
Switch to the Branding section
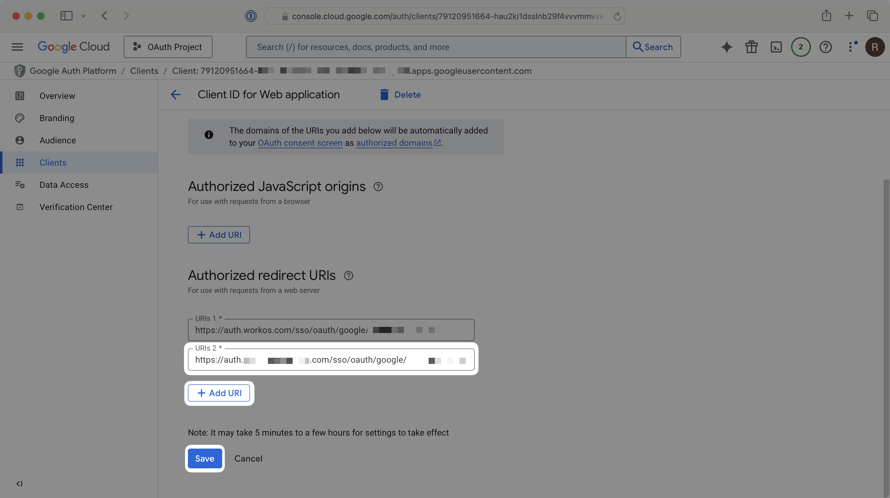coord(57,118)
